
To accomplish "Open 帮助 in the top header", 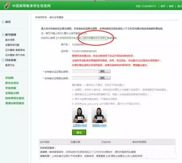I will point(171,6).
